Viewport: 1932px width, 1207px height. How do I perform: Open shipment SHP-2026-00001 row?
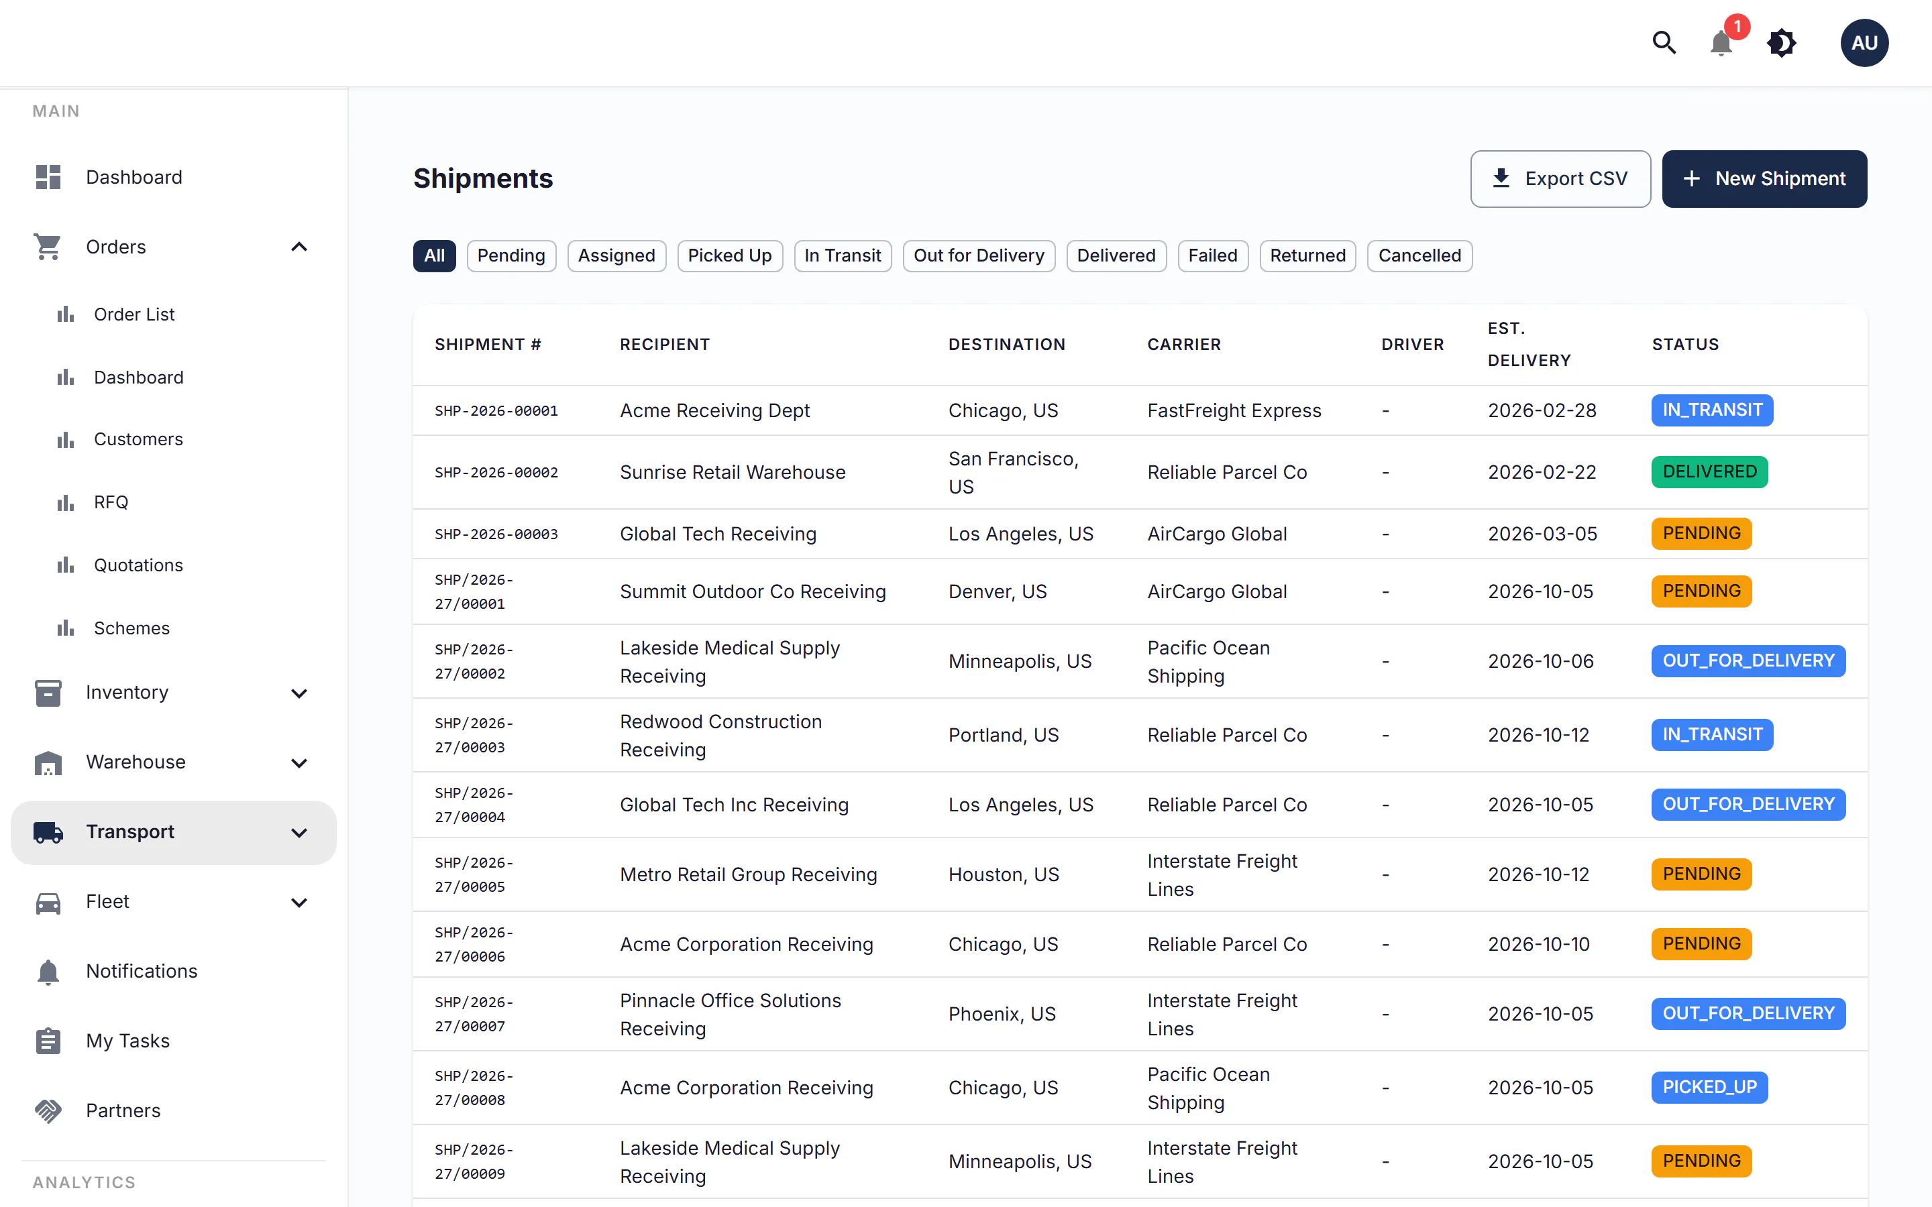[1139, 410]
